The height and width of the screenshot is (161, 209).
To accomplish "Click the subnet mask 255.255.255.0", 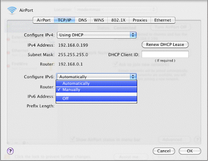I will pos(73,55).
